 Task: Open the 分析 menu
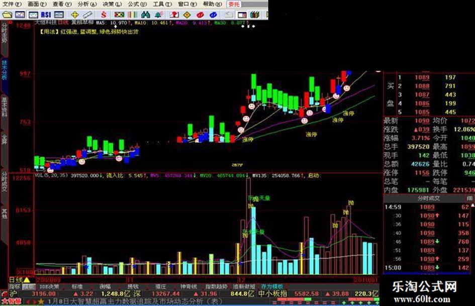pos(87,4)
